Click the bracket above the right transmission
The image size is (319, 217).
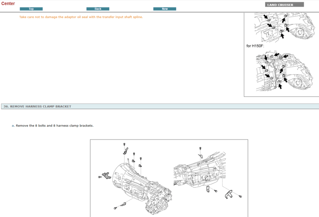(x=200, y=156)
